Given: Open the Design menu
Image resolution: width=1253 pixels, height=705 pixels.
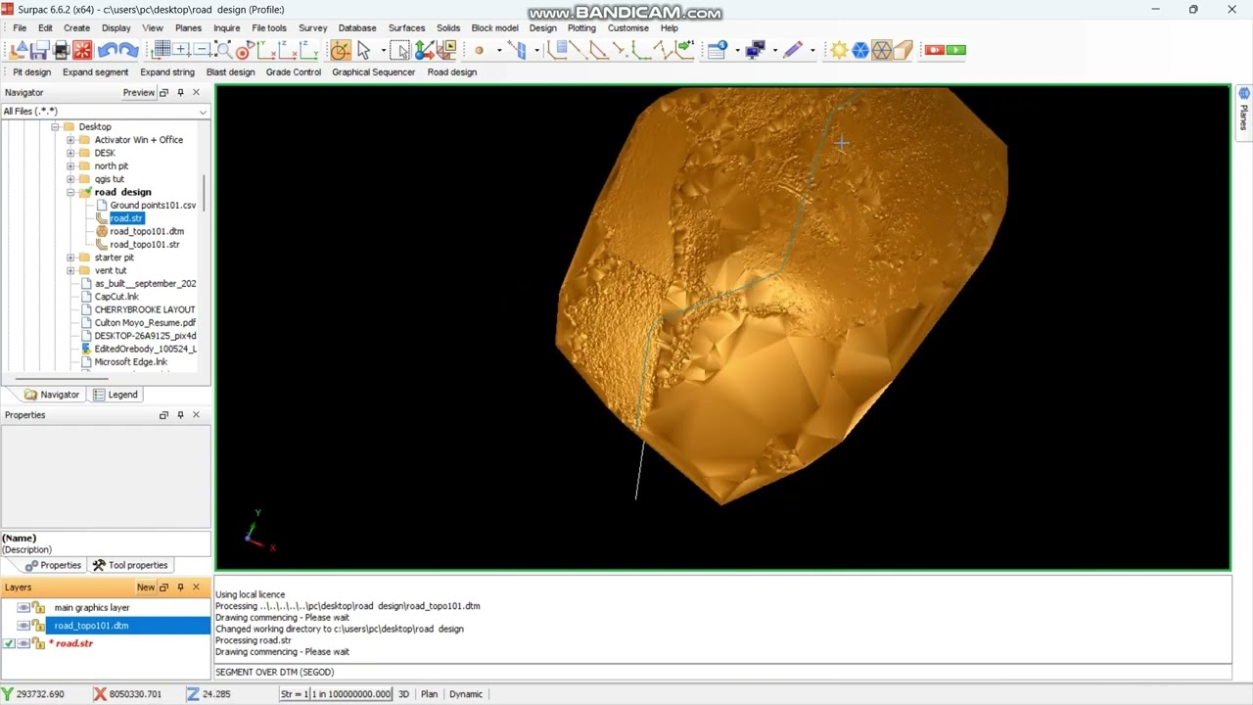Looking at the screenshot, I should pyautogui.click(x=542, y=28).
